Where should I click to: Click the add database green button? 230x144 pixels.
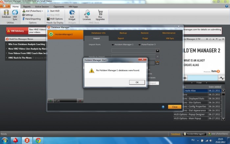pos(51,101)
